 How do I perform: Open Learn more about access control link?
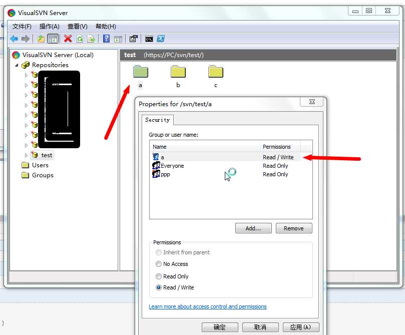pyautogui.click(x=207, y=306)
